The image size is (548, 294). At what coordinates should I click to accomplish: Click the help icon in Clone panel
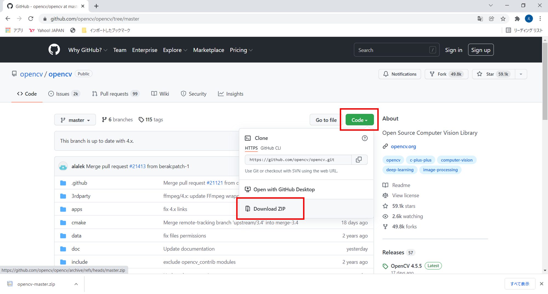tap(364, 138)
